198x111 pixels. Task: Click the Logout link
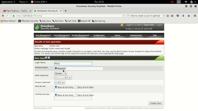159,25
